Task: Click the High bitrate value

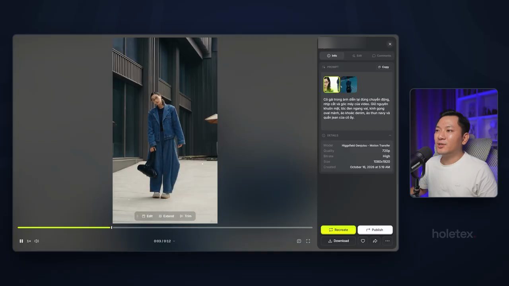Action: pyautogui.click(x=387, y=157)
